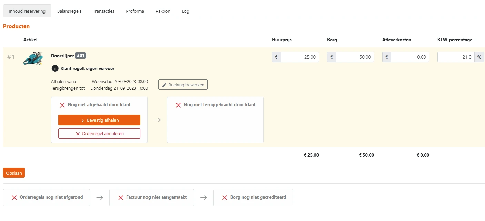Image resolution: width=485 pixels, height=221 pixels.
Task: Click the info icon beside "Klant regelt eigen vervoer"
Action: [55, 68]
